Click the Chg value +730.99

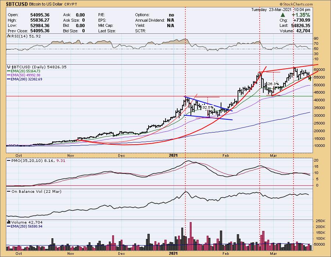302,20
